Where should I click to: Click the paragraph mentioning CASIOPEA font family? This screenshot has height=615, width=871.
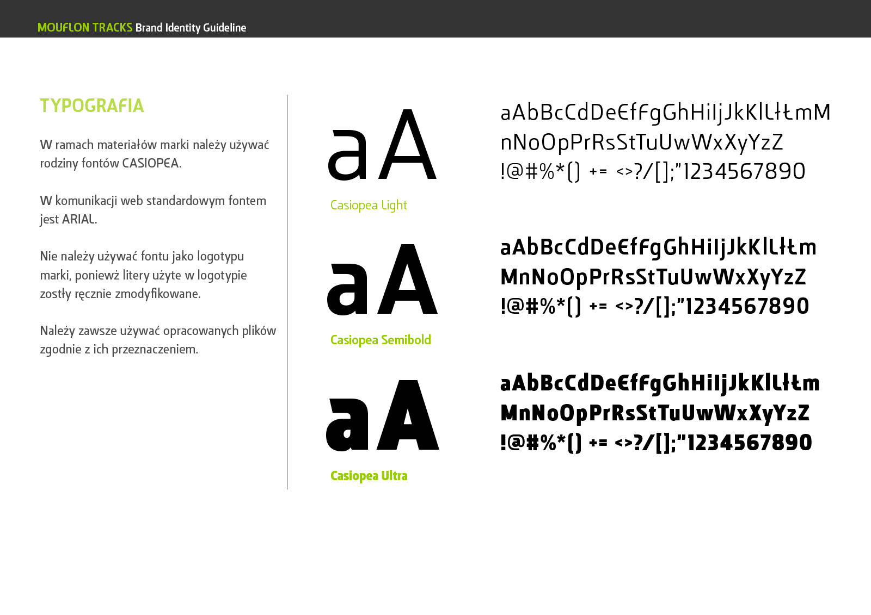[155, 154]
